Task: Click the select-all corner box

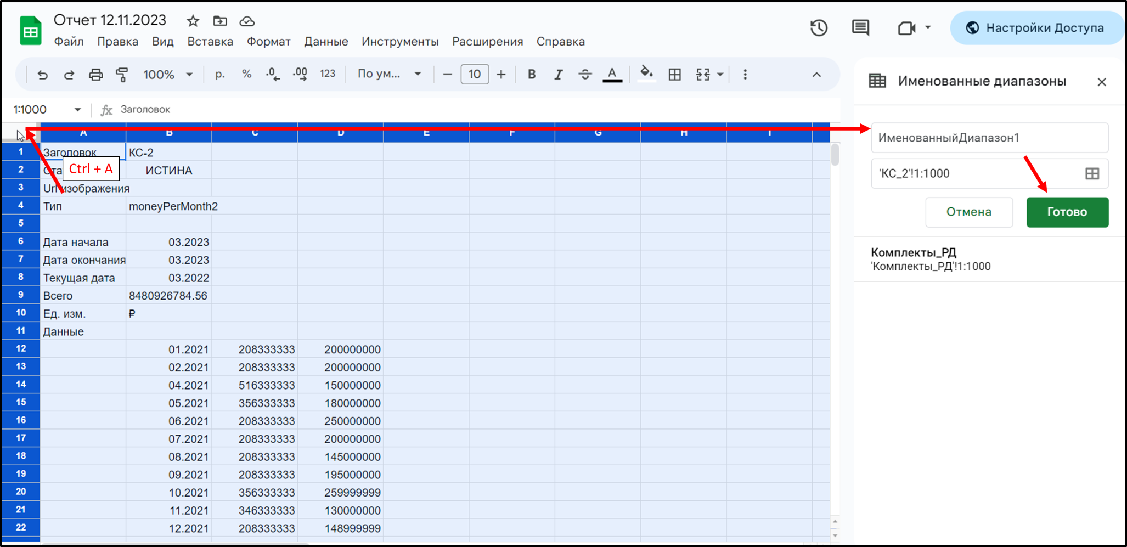Action: [x=21, y=133]
